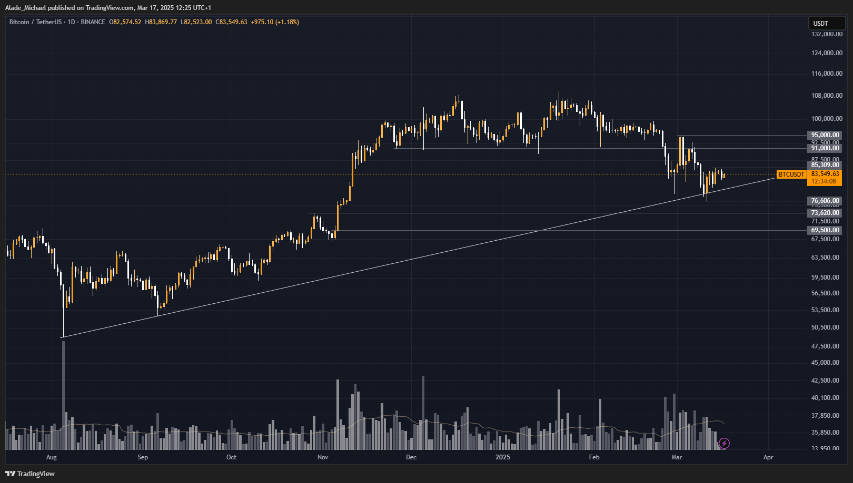This screenshot has height=483, width=853.
Task: Click the Aug label on time axis
Action: pyautogui.click(x=51, y=457)
